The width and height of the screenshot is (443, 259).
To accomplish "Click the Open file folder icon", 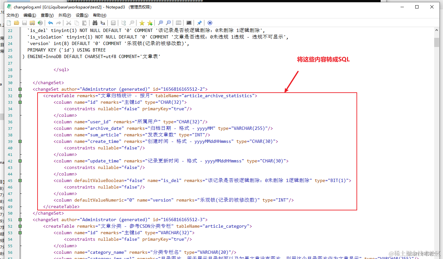I will (x=17, y=23).
